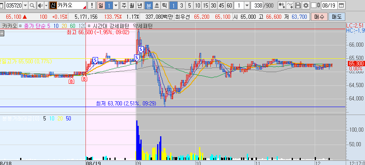The height and width of the screenshot is (165, 365).
Task: Click the exclamation mark info button
Action: (92, 5)
